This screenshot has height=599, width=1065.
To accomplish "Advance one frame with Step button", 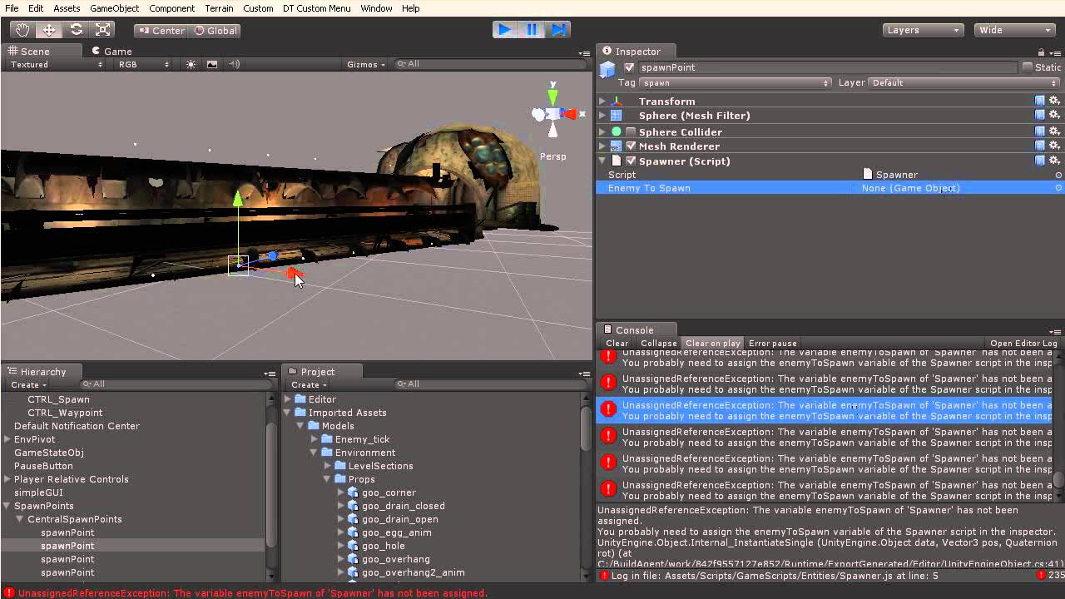I will tap(558, 30).
